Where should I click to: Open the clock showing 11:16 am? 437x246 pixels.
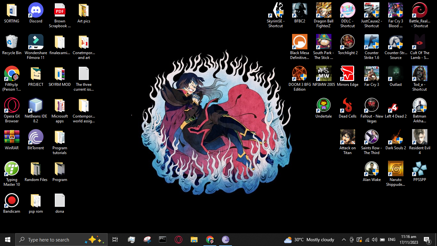coord(409,240)
